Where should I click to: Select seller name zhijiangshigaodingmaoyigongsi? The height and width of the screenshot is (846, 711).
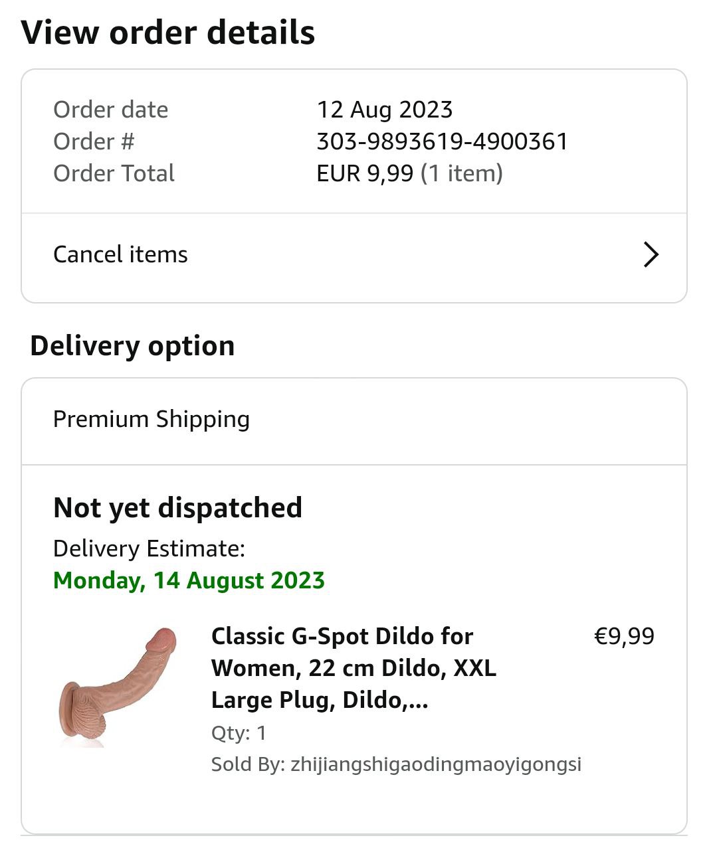click(435, 764)
